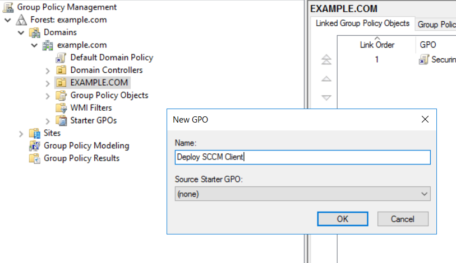The image size is (456, 263).
Task: Open the Group Policy Modeling icon
Action: pyautogui.click(x=35, y=145)
